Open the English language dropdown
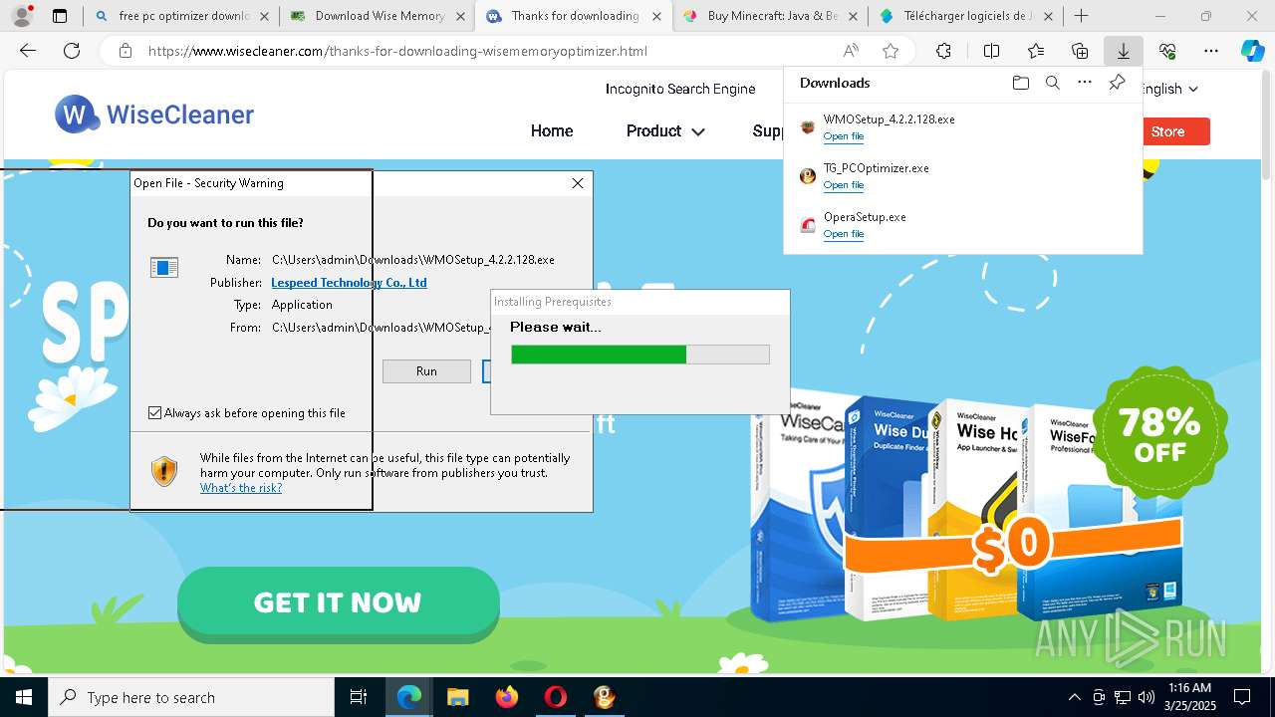This screenshot has width=1275, height=717. [1168, 89]
